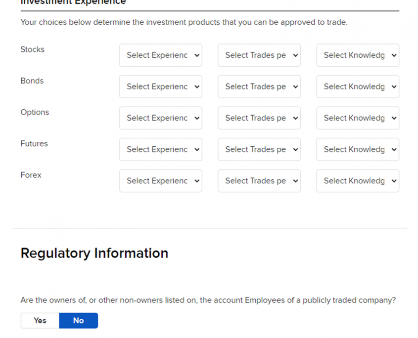Viewport: 418px width, 338px height.
Task: Select Yes for publicly traded company employees
Action: click(x=40, y=321)
